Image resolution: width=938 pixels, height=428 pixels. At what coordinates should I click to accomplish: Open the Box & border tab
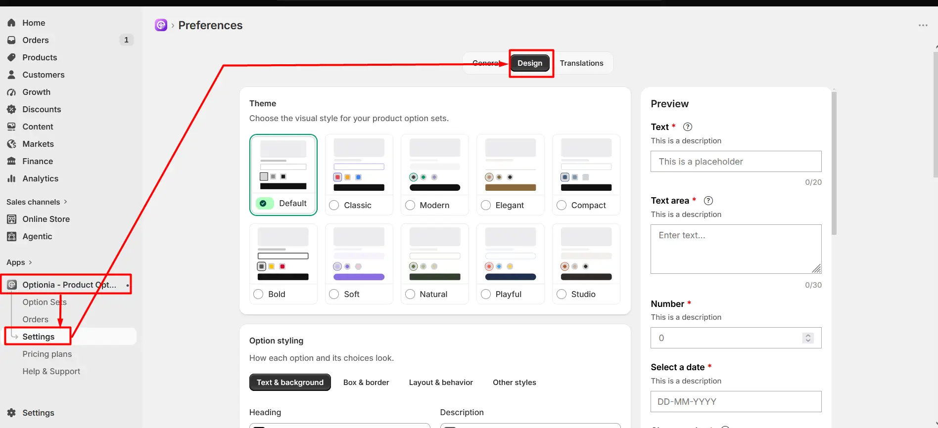click(x=366, y=383)
